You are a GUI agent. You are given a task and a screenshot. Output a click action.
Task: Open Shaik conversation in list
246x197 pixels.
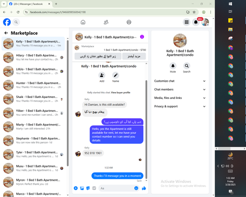coord(33,99)
